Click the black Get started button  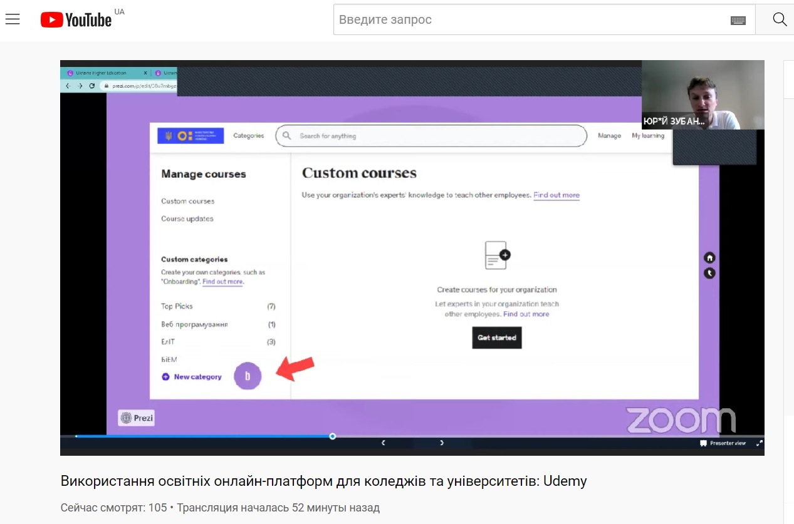[x=496, y=337]
